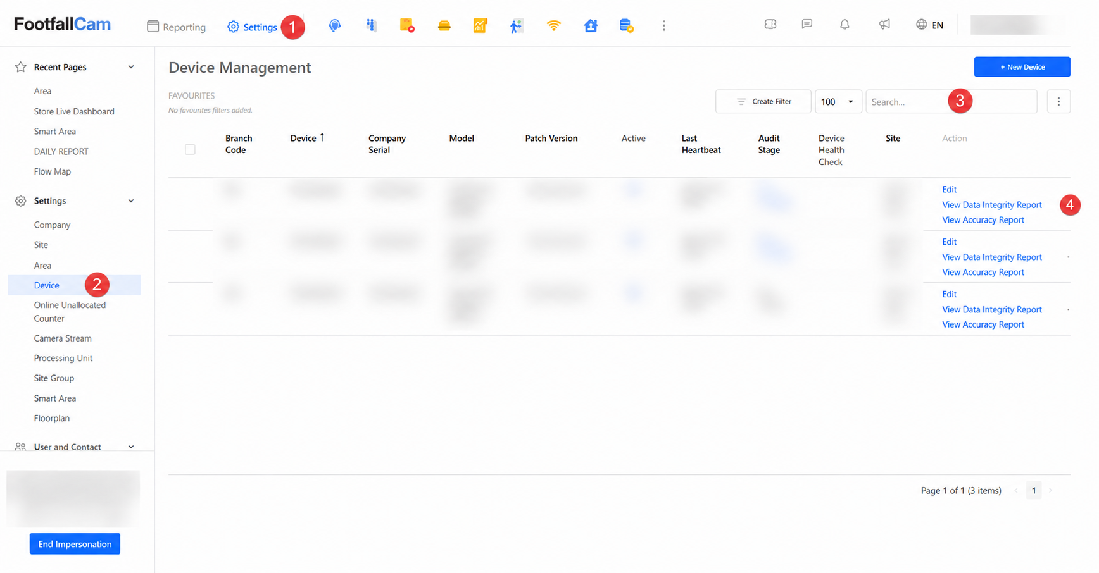Focus the Search input field
Screen dimensions: 1099x573
click(951, 101)
